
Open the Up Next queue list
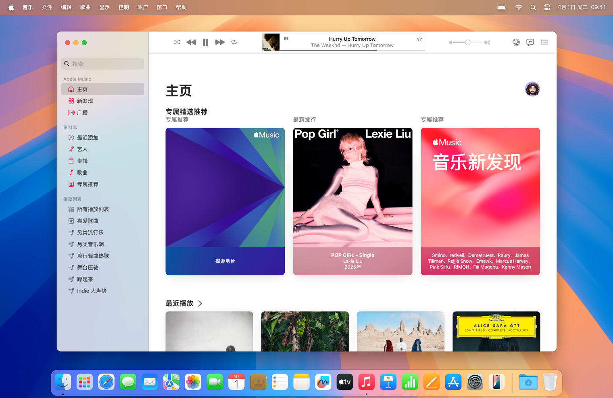coord(544,42)
